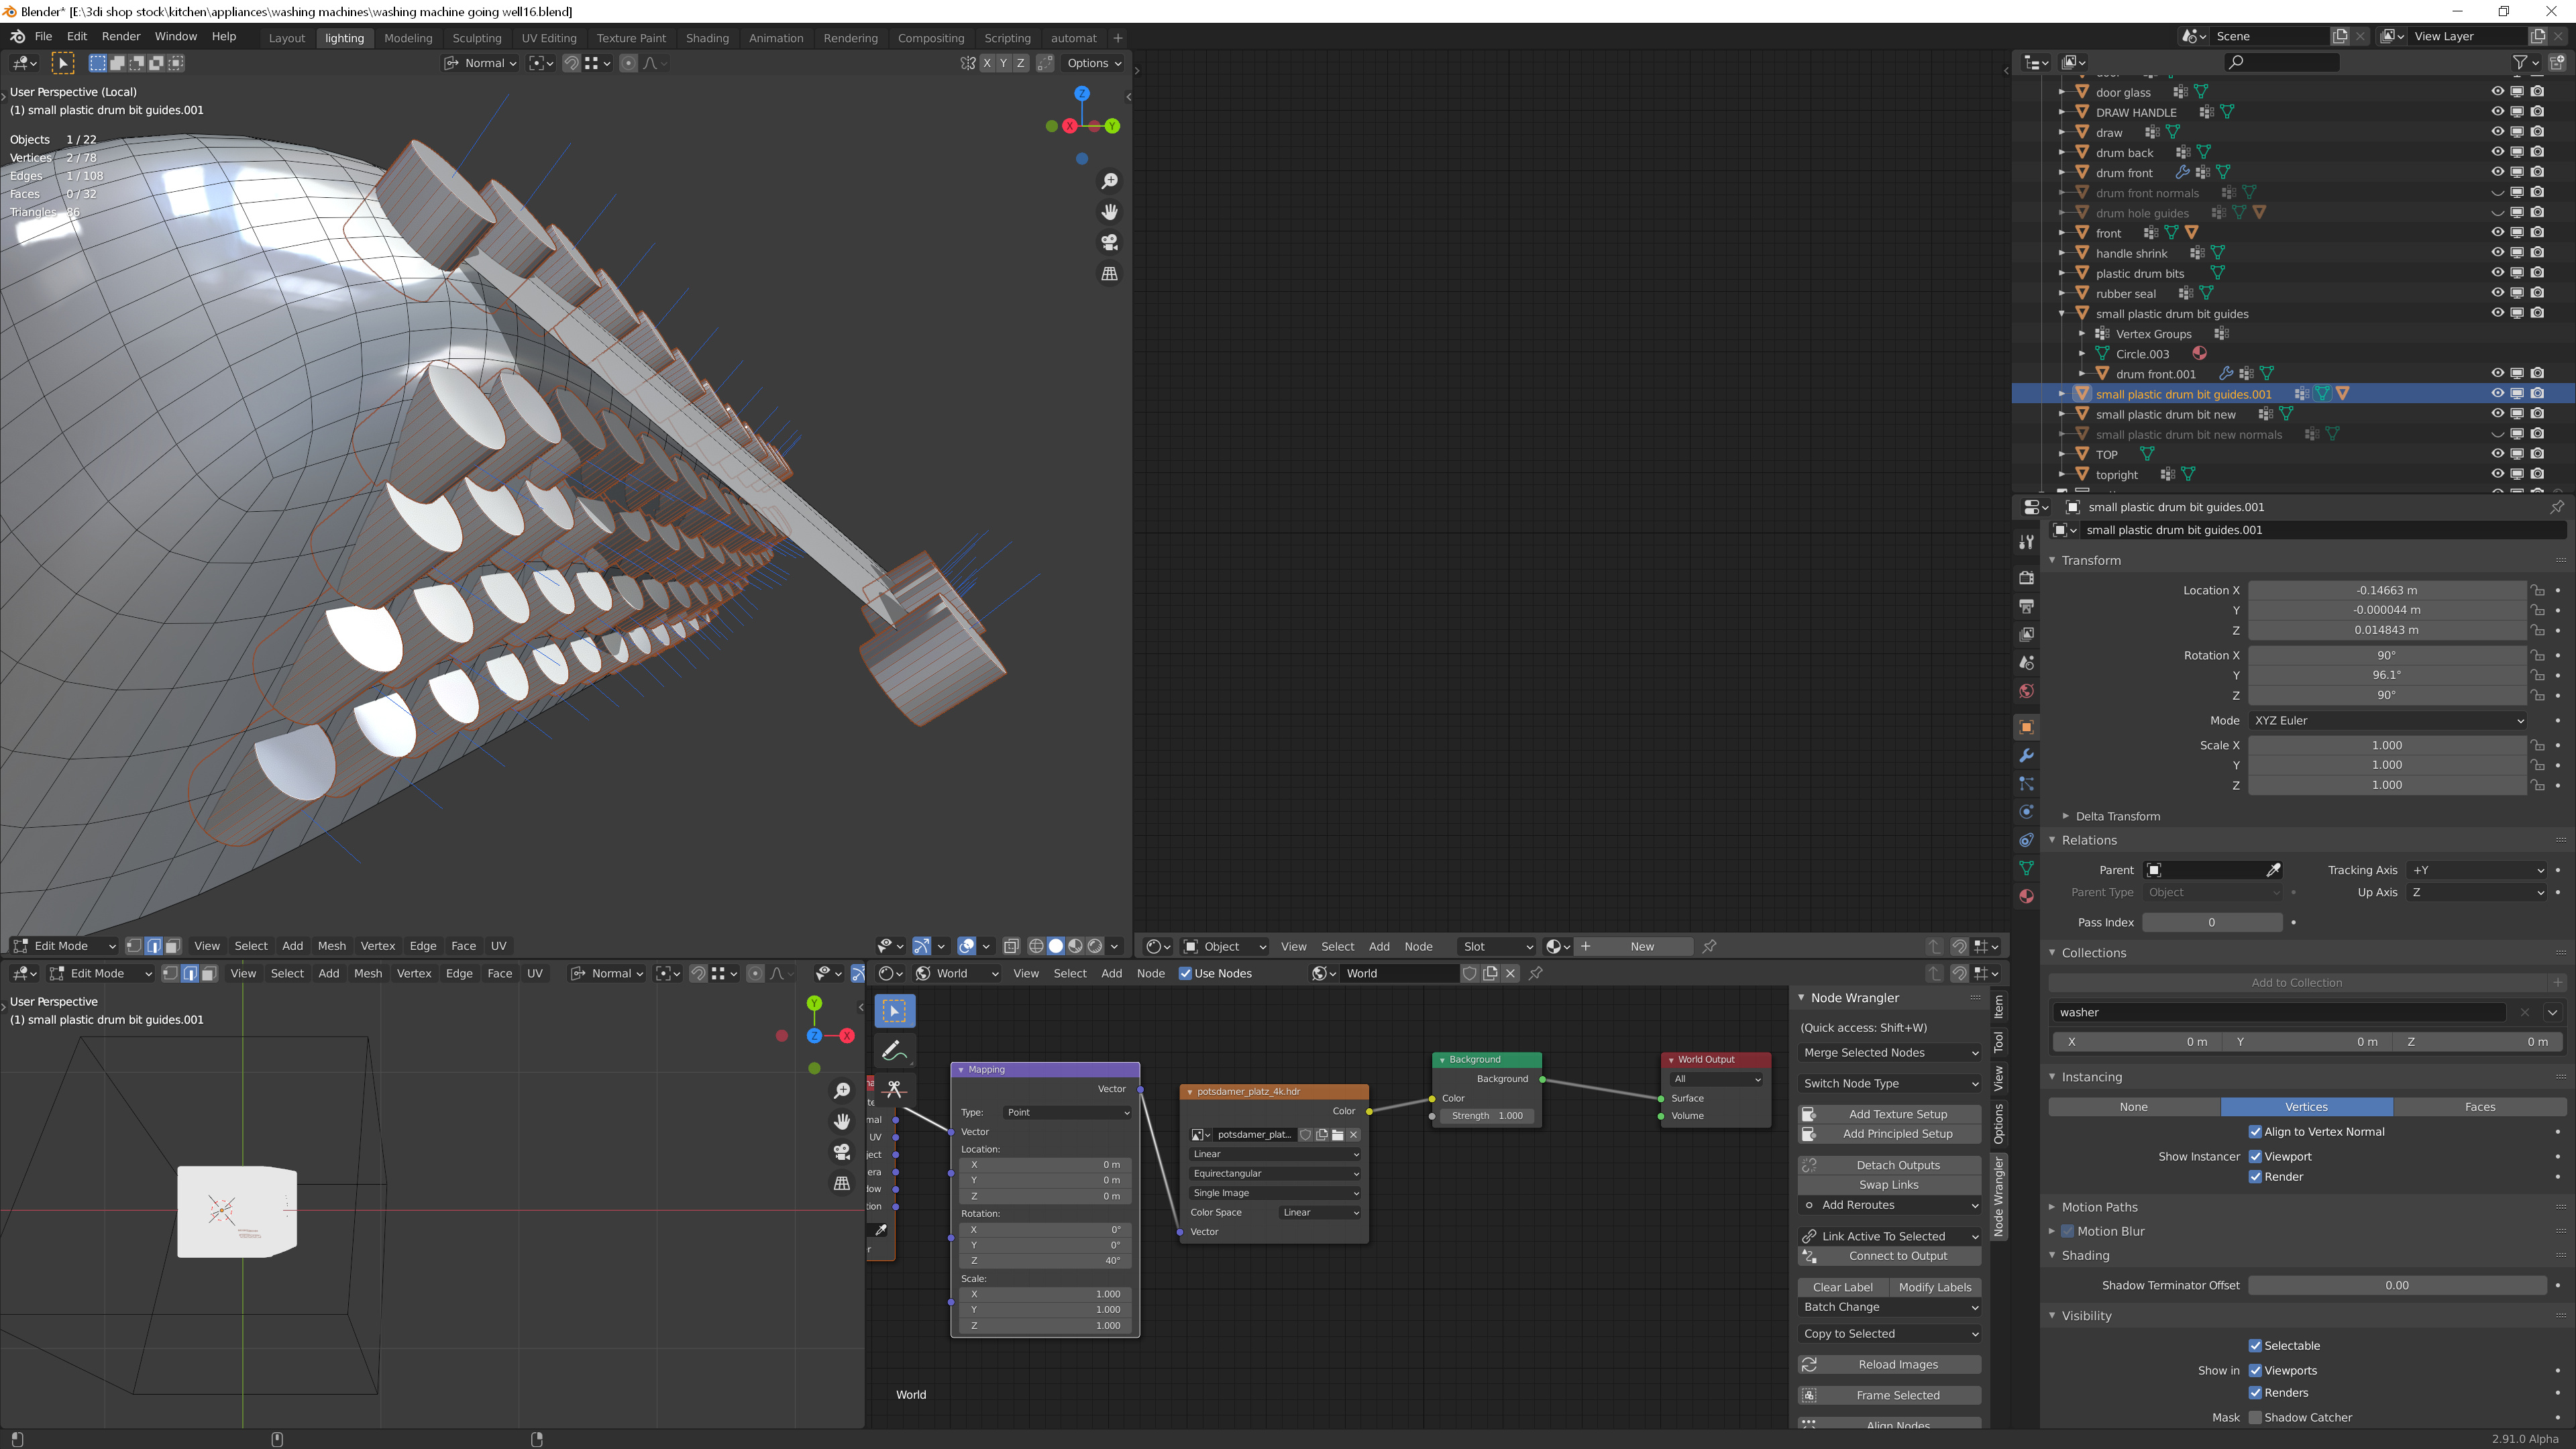2576x1449 pixels.
Task: Open the Switch Node Type dropdown
Action: point(1889,1084)
